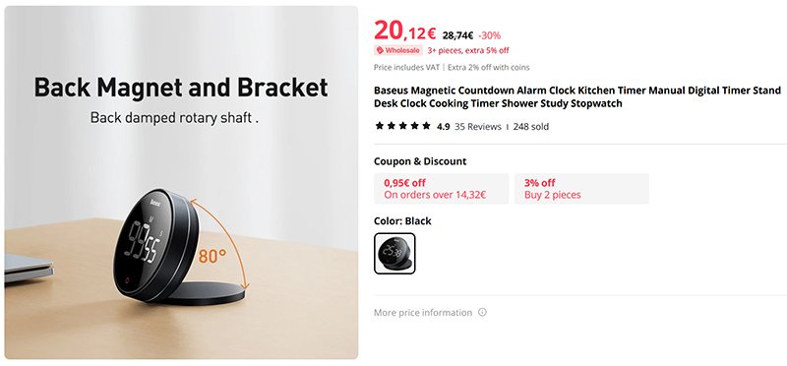
Task: Open More price information
Action: [423, 313]
